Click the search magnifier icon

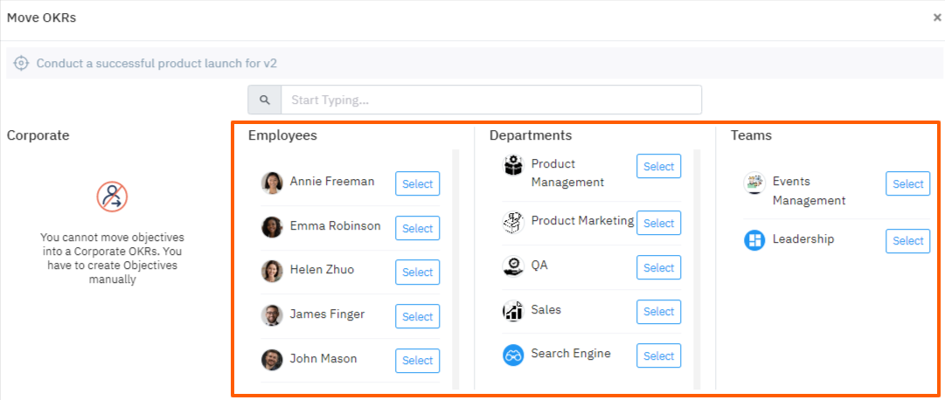tap(264, 100)
